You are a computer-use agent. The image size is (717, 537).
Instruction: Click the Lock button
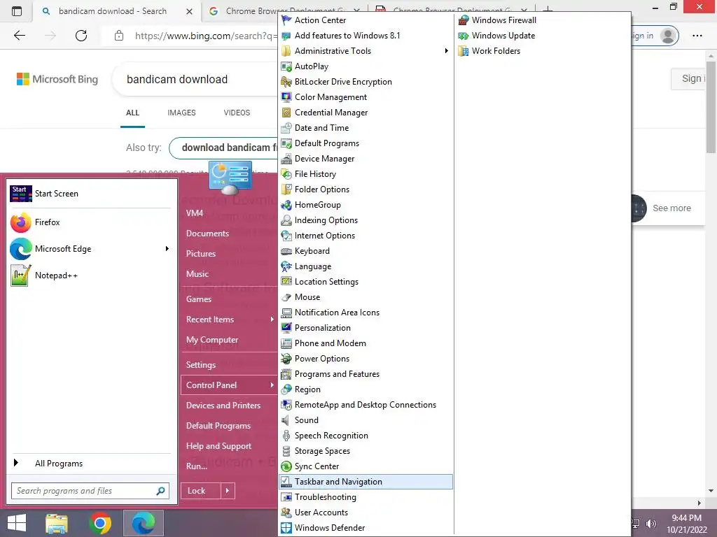[201, 491]
